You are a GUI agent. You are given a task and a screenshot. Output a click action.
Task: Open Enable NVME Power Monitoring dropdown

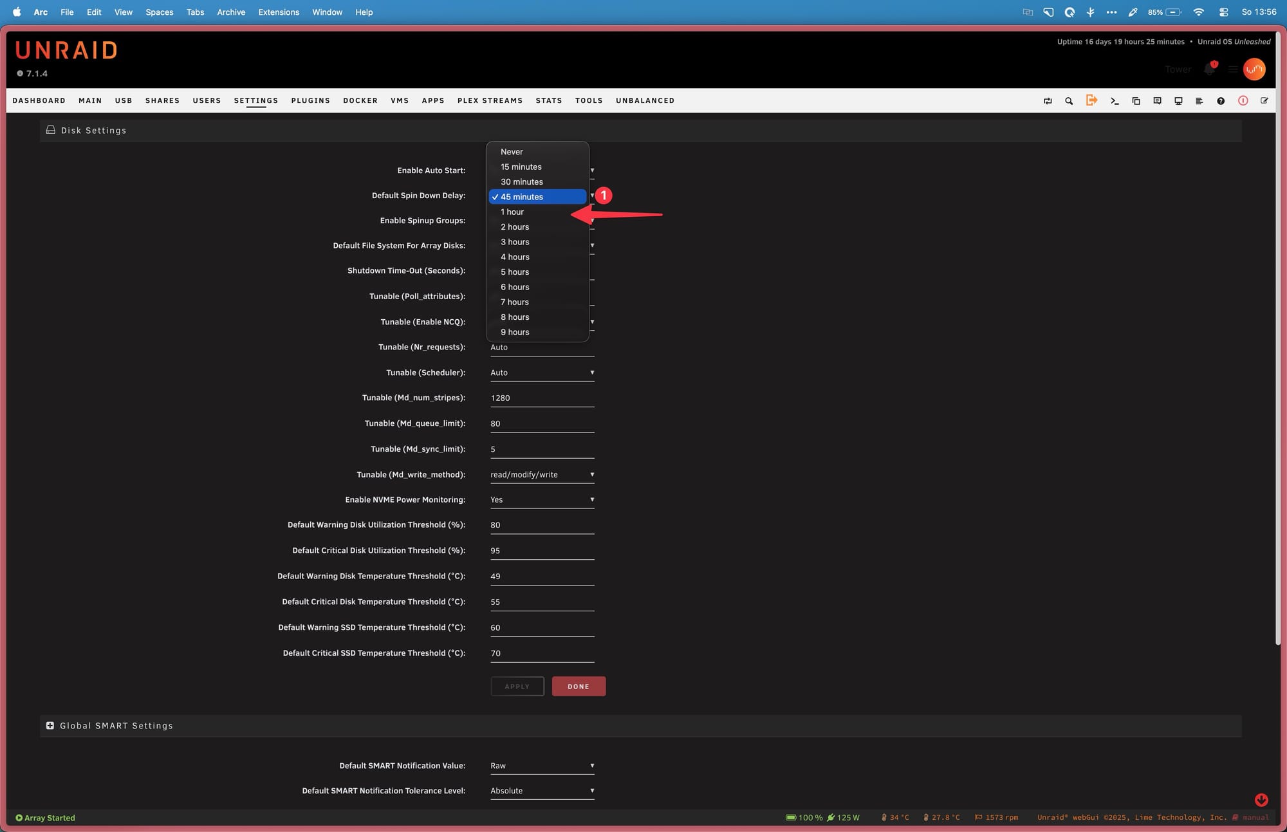(541, 500)
